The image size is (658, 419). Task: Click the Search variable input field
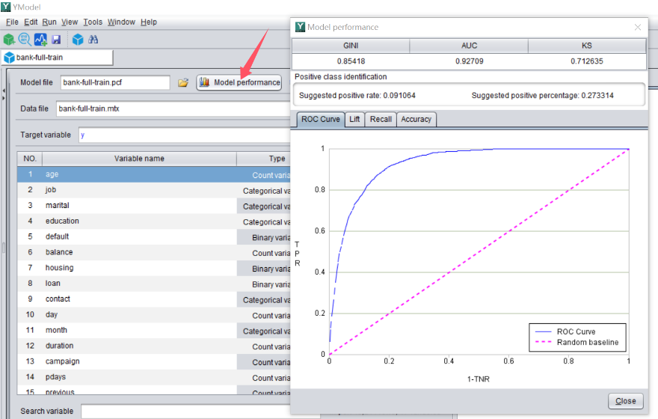[x=187, y=411]
